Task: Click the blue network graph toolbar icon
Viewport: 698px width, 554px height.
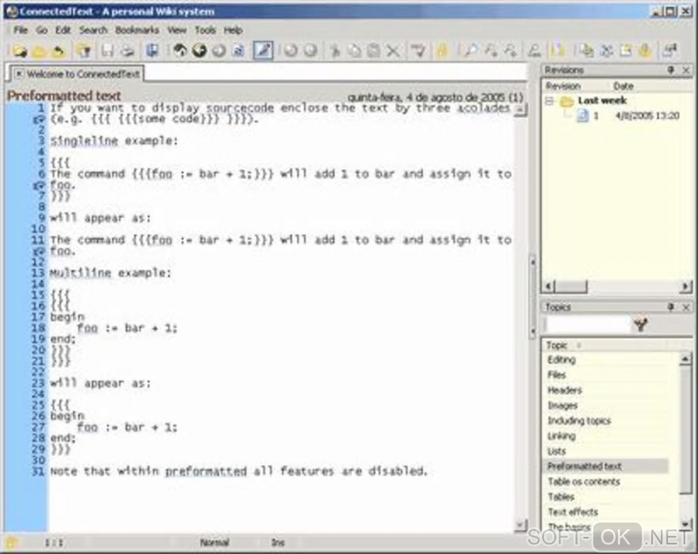Action: tap(606, 51)
